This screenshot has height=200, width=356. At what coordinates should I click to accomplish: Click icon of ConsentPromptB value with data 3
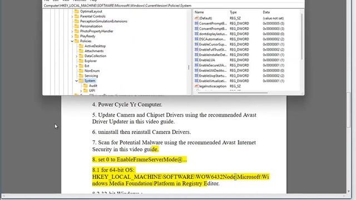[x=196, y=28]
